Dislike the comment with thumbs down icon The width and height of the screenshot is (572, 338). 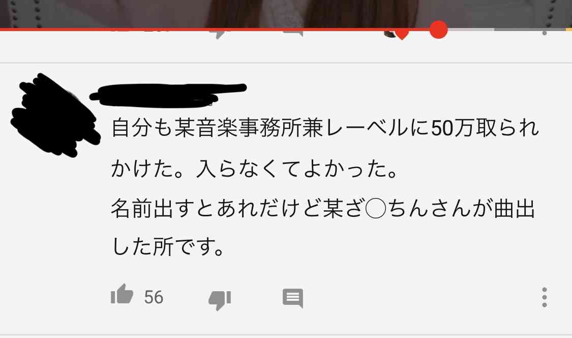pos(220,300)
